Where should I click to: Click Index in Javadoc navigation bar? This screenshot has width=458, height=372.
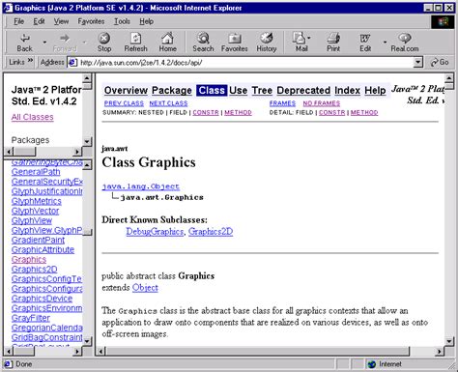point(347,91)
